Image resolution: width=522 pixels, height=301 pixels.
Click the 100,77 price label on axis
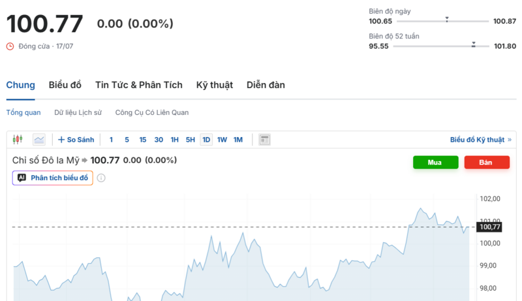point(490,227)
